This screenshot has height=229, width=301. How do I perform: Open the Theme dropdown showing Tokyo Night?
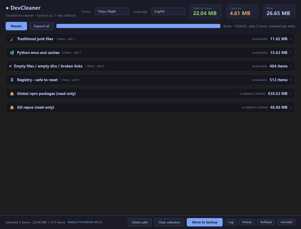pyautogui.click(x=112, y=11)
